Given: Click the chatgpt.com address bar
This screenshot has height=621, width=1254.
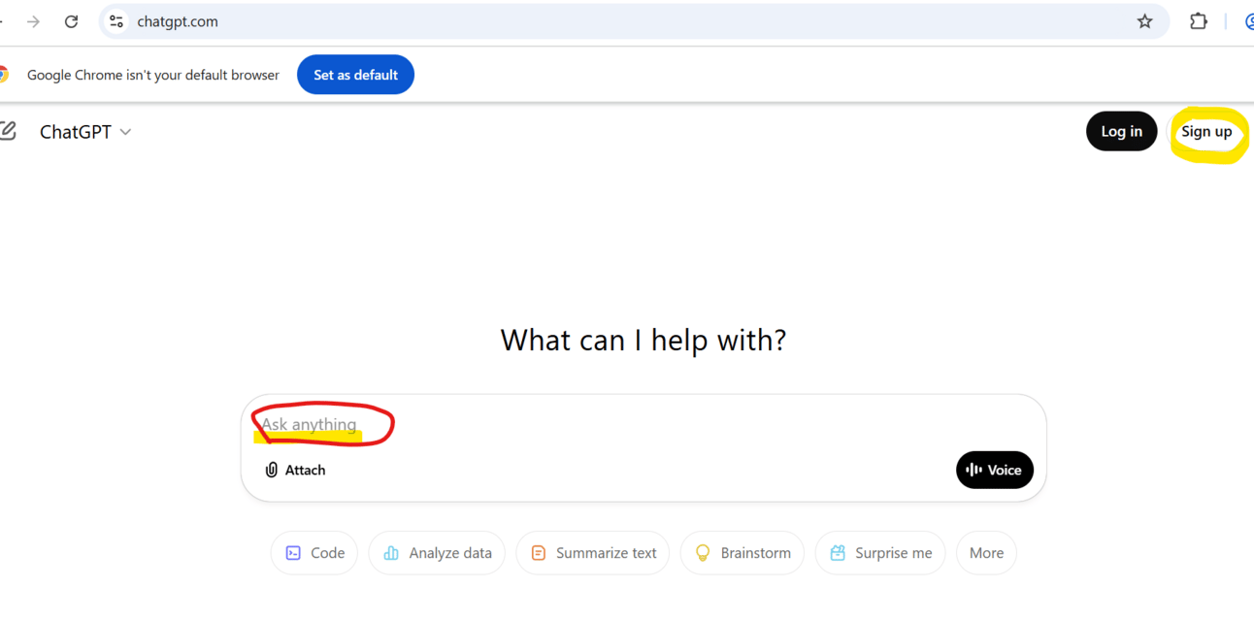Looking at the screenshot, I should 634,21.
